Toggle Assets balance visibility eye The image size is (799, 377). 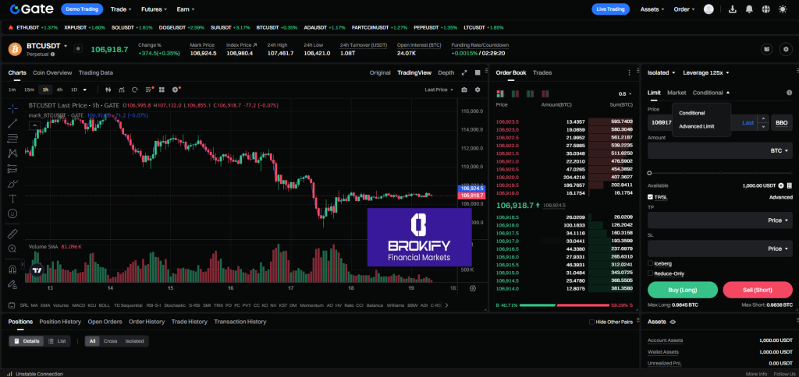pyautogui.click(x=673, y=322)
